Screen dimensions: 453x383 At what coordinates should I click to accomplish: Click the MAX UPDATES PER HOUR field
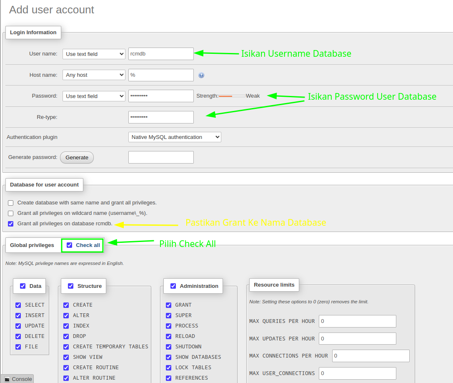[358, 338]
